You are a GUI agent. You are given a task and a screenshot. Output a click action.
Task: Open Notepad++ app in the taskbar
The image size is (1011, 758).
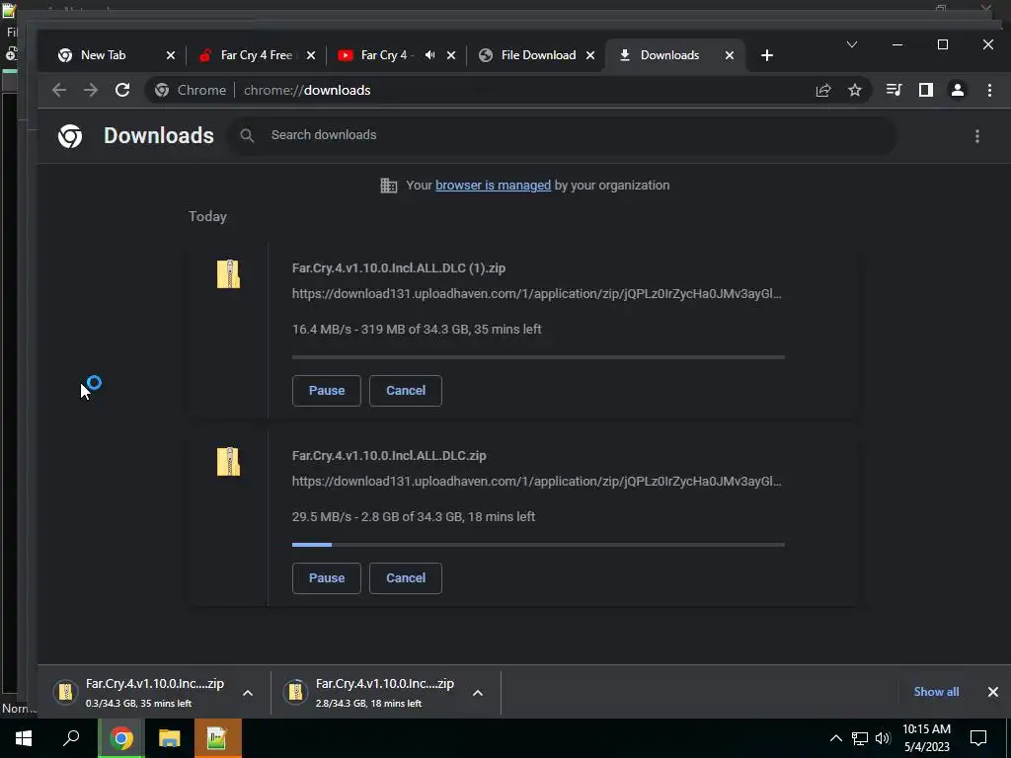pyautogui.click(x=217, y=738)
